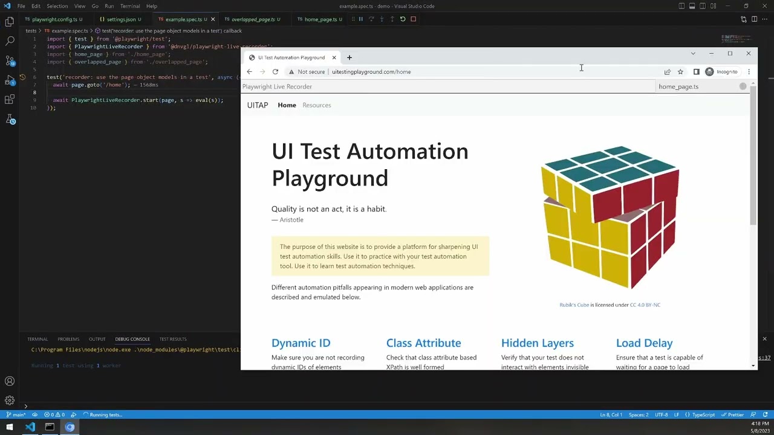This screenshot has height=435, width=774.
Task: Click Ln 8, Col 1 in status bar
Action: (x=611, y=414)
